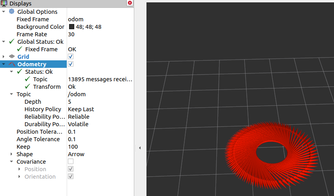Click the Displays panel monitor icon
The width and height of the screenshot is (334, 196).
4,4
